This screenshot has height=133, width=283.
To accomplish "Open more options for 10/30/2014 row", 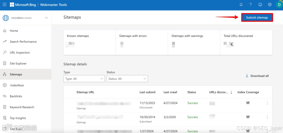I will [267, 117].
